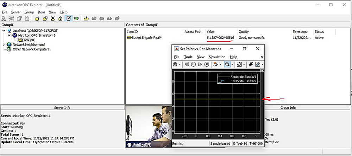Image resolution: width=352 pixels, height=156 pixels.
Task: Click the yellow tag with arrow toolbar icon
Action: (x=86, y=18)
